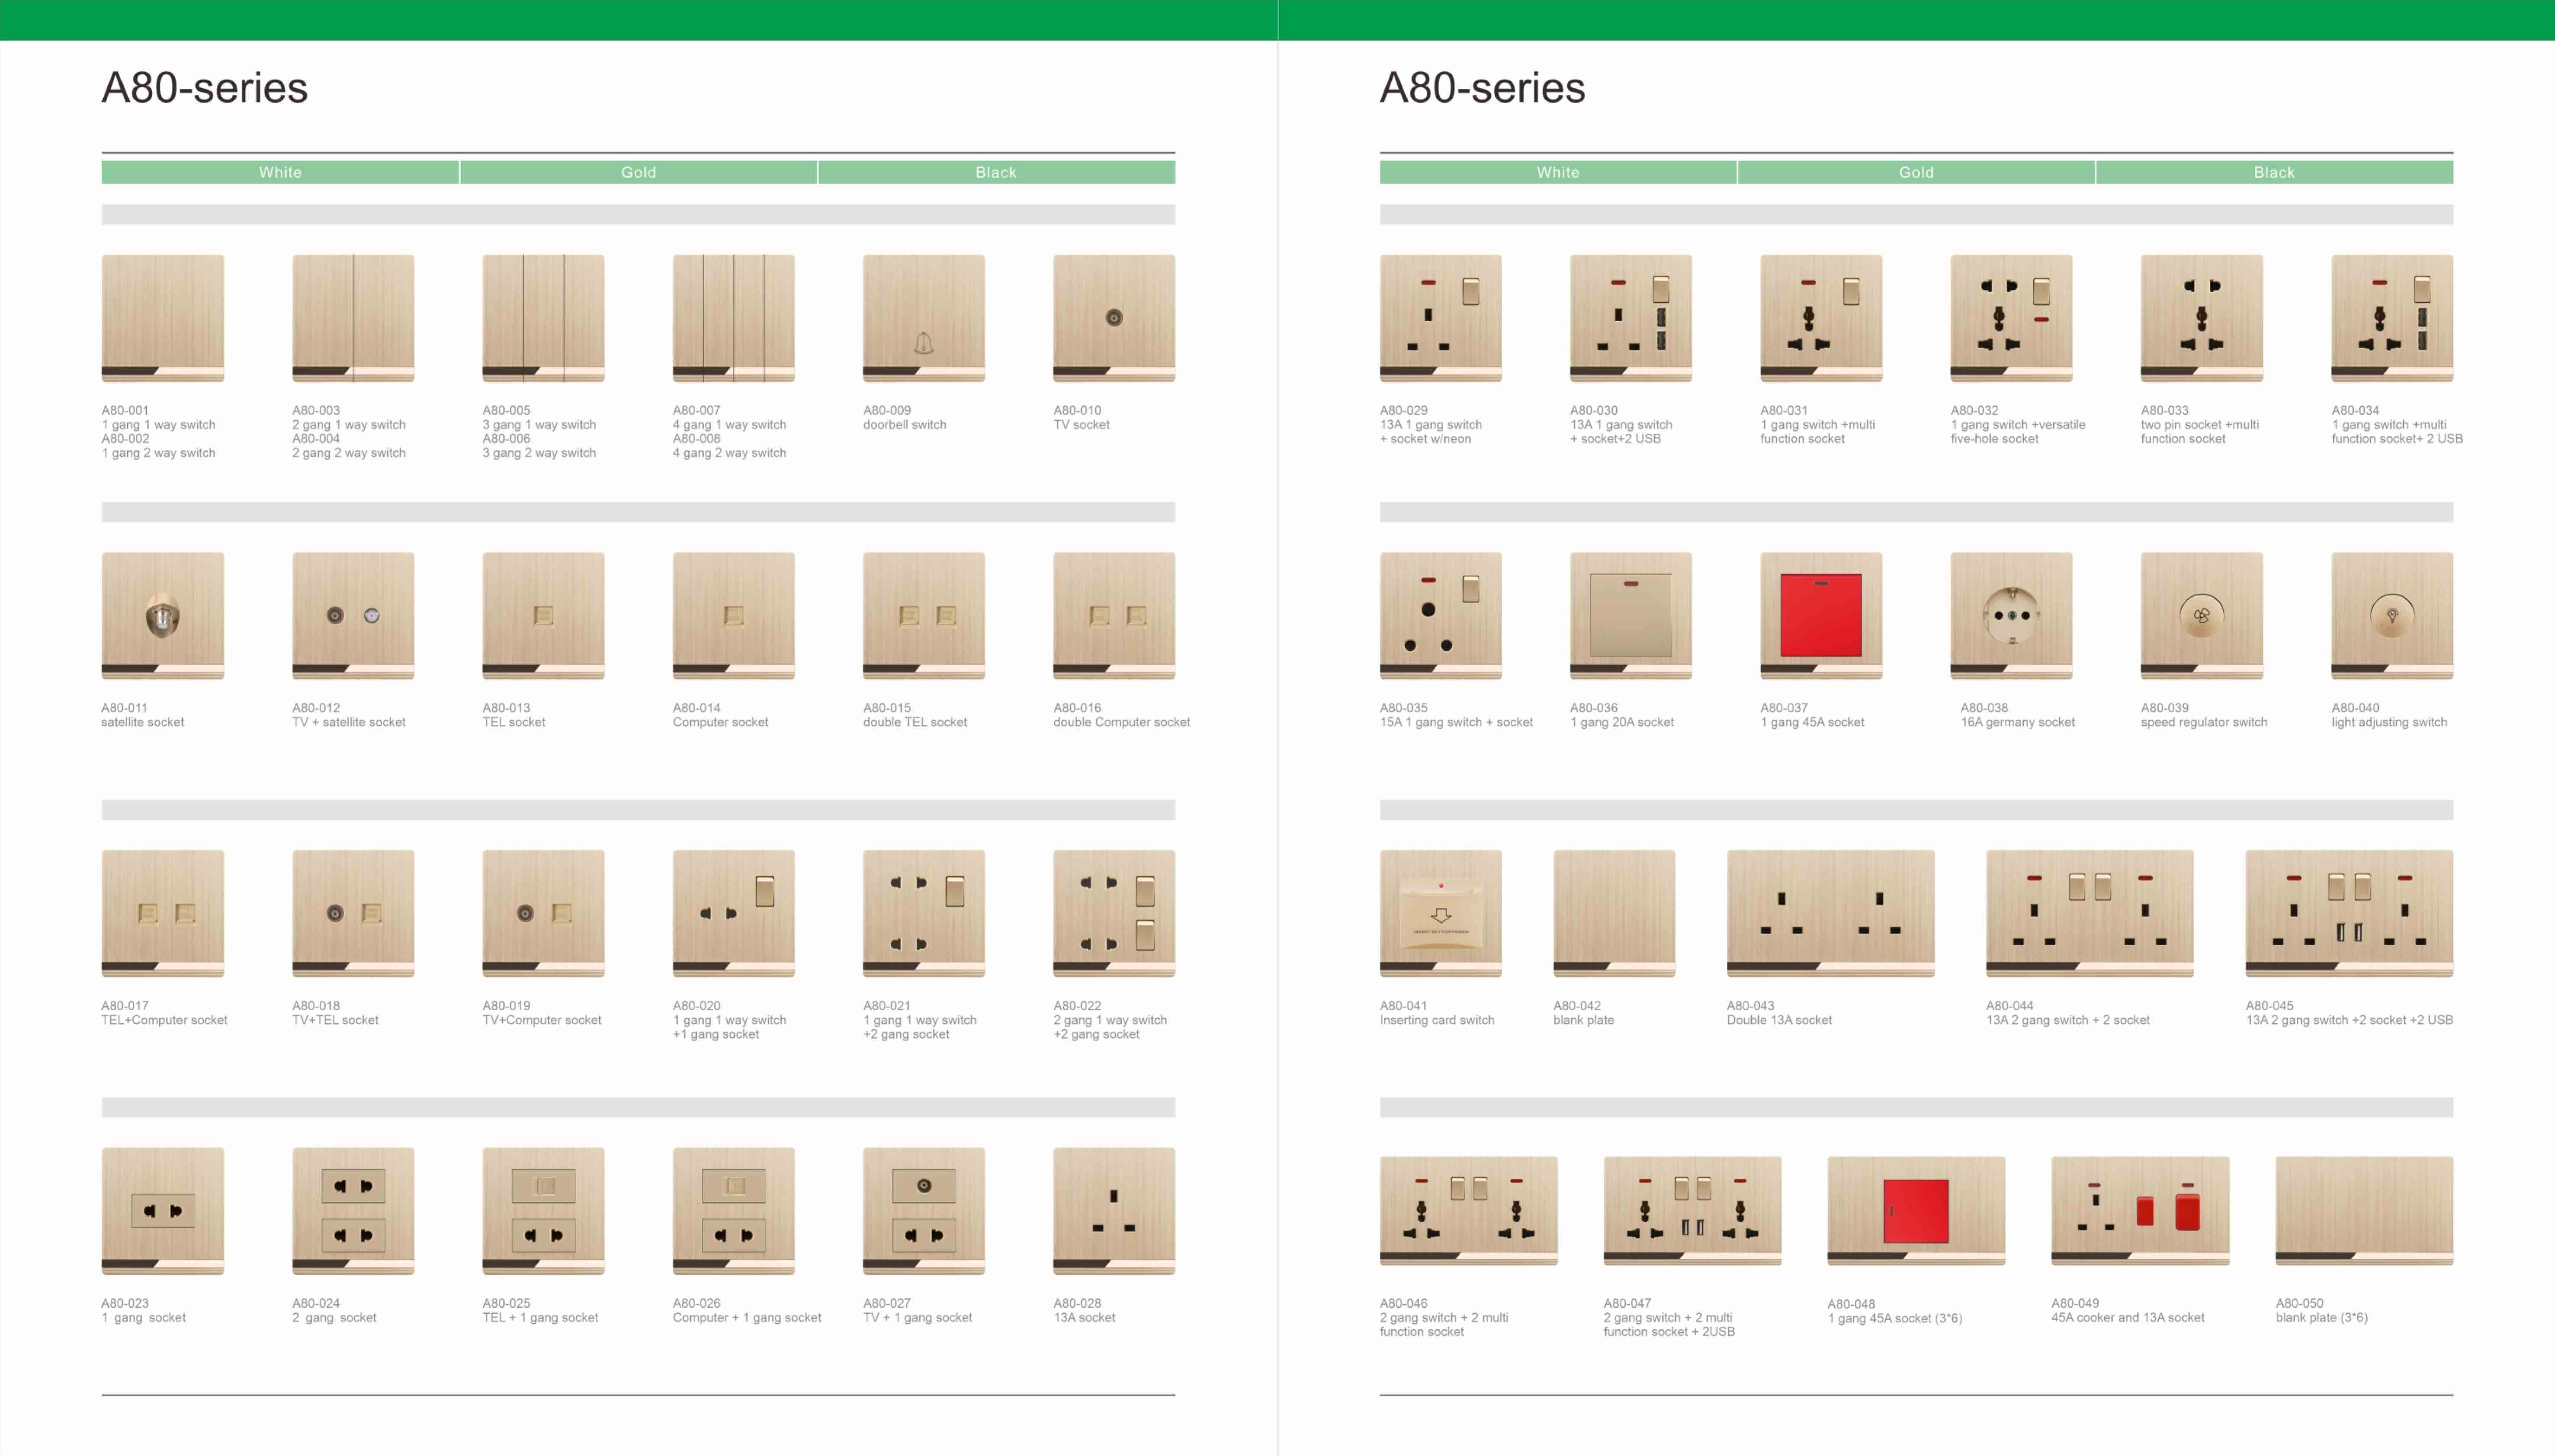2555x1456 pixels.
Task: Click the '45A cooker and 13A socket' label text
Action: click(x=2128, y=1318)
